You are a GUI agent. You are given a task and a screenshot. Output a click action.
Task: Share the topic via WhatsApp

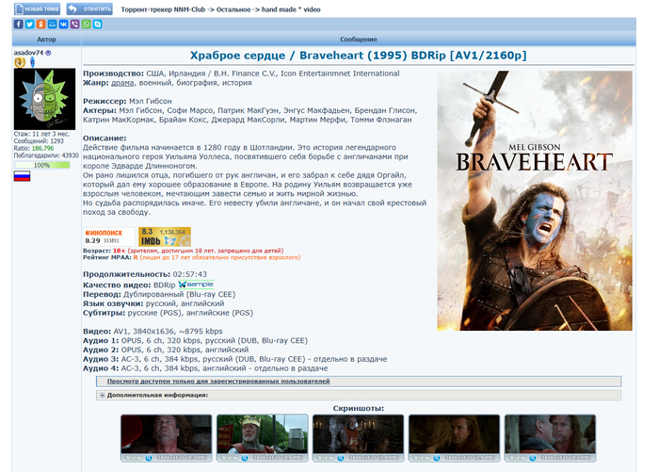[87, 24]
